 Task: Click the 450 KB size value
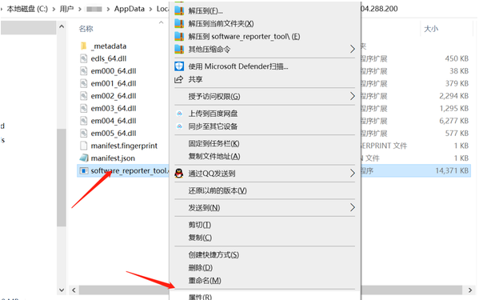(x=457, y=58)
